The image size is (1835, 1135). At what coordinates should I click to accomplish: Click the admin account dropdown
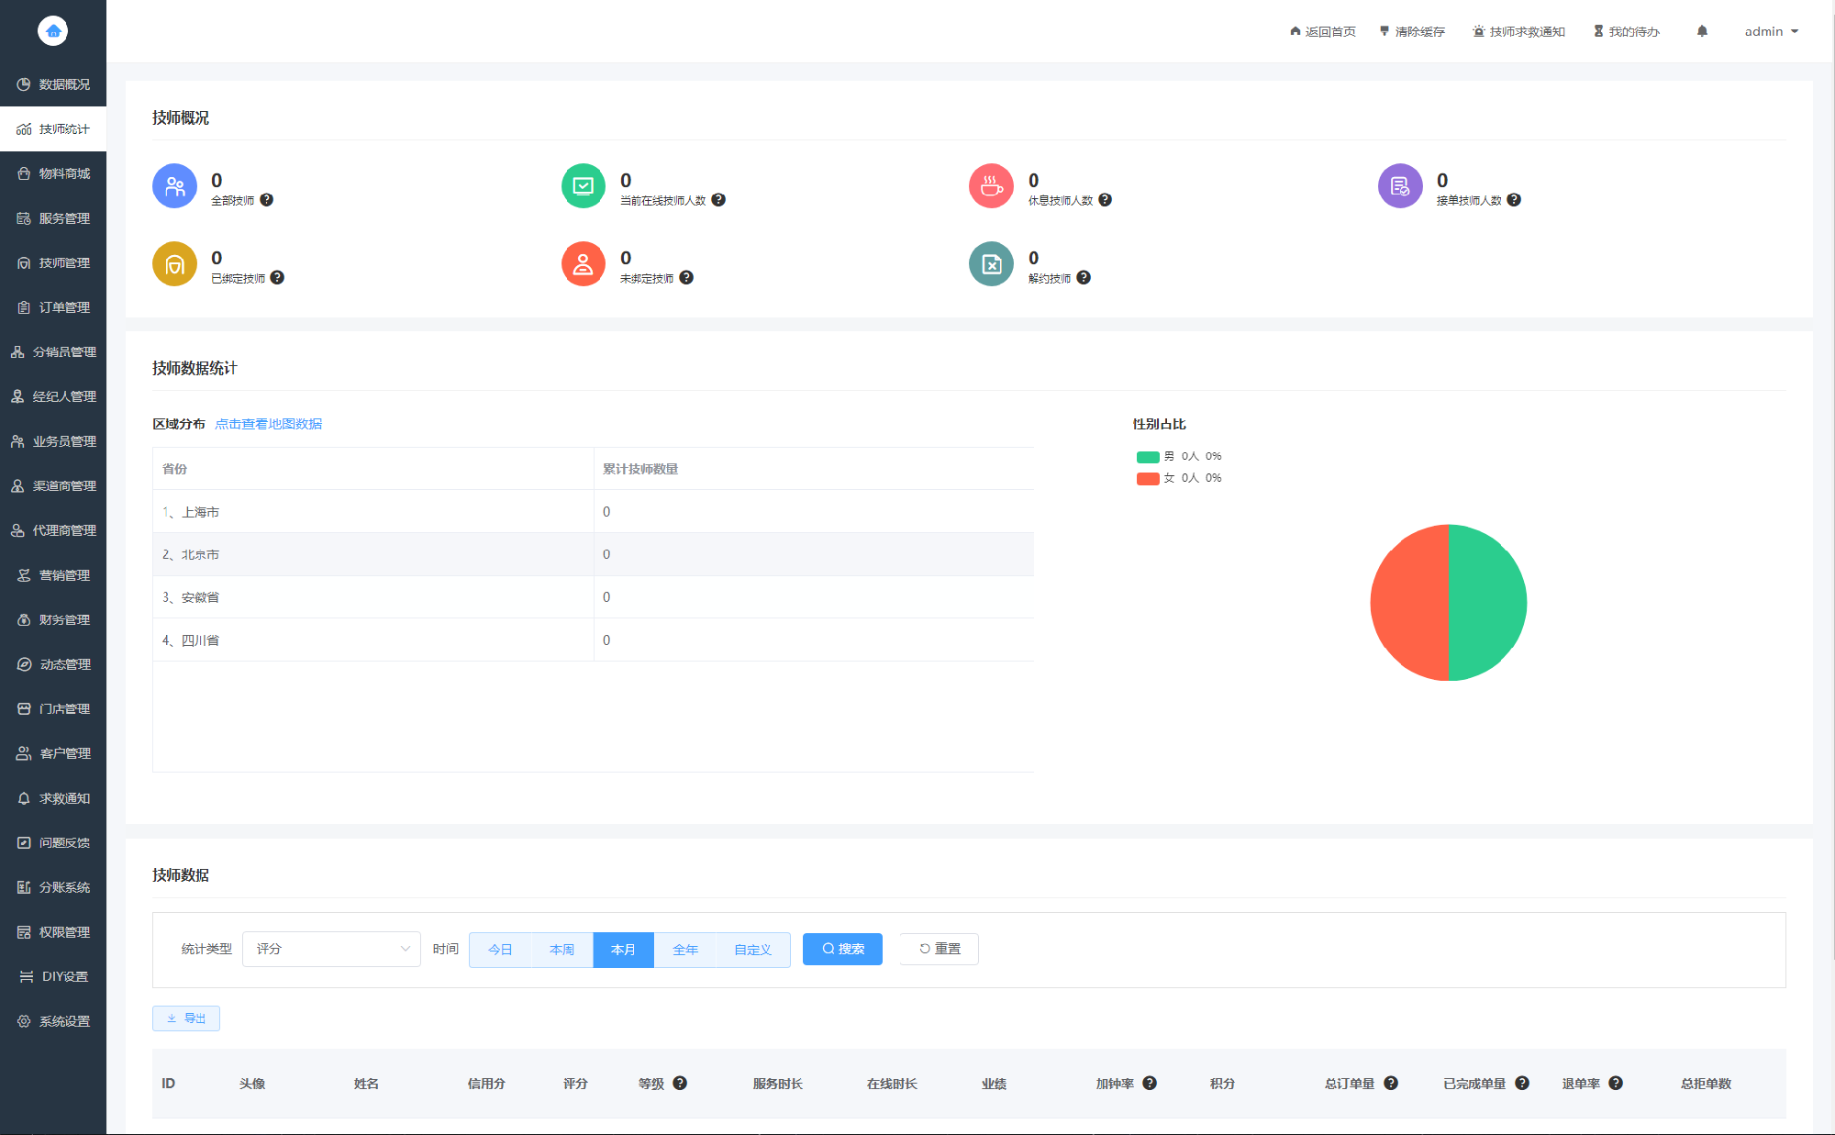point(1772,30)
